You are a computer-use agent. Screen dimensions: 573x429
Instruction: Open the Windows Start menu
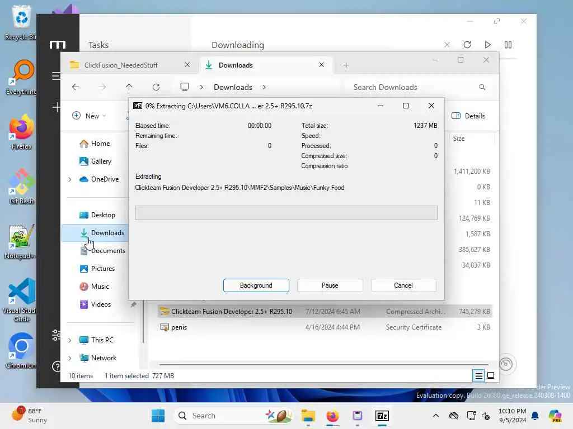click(x=158, y=416)
